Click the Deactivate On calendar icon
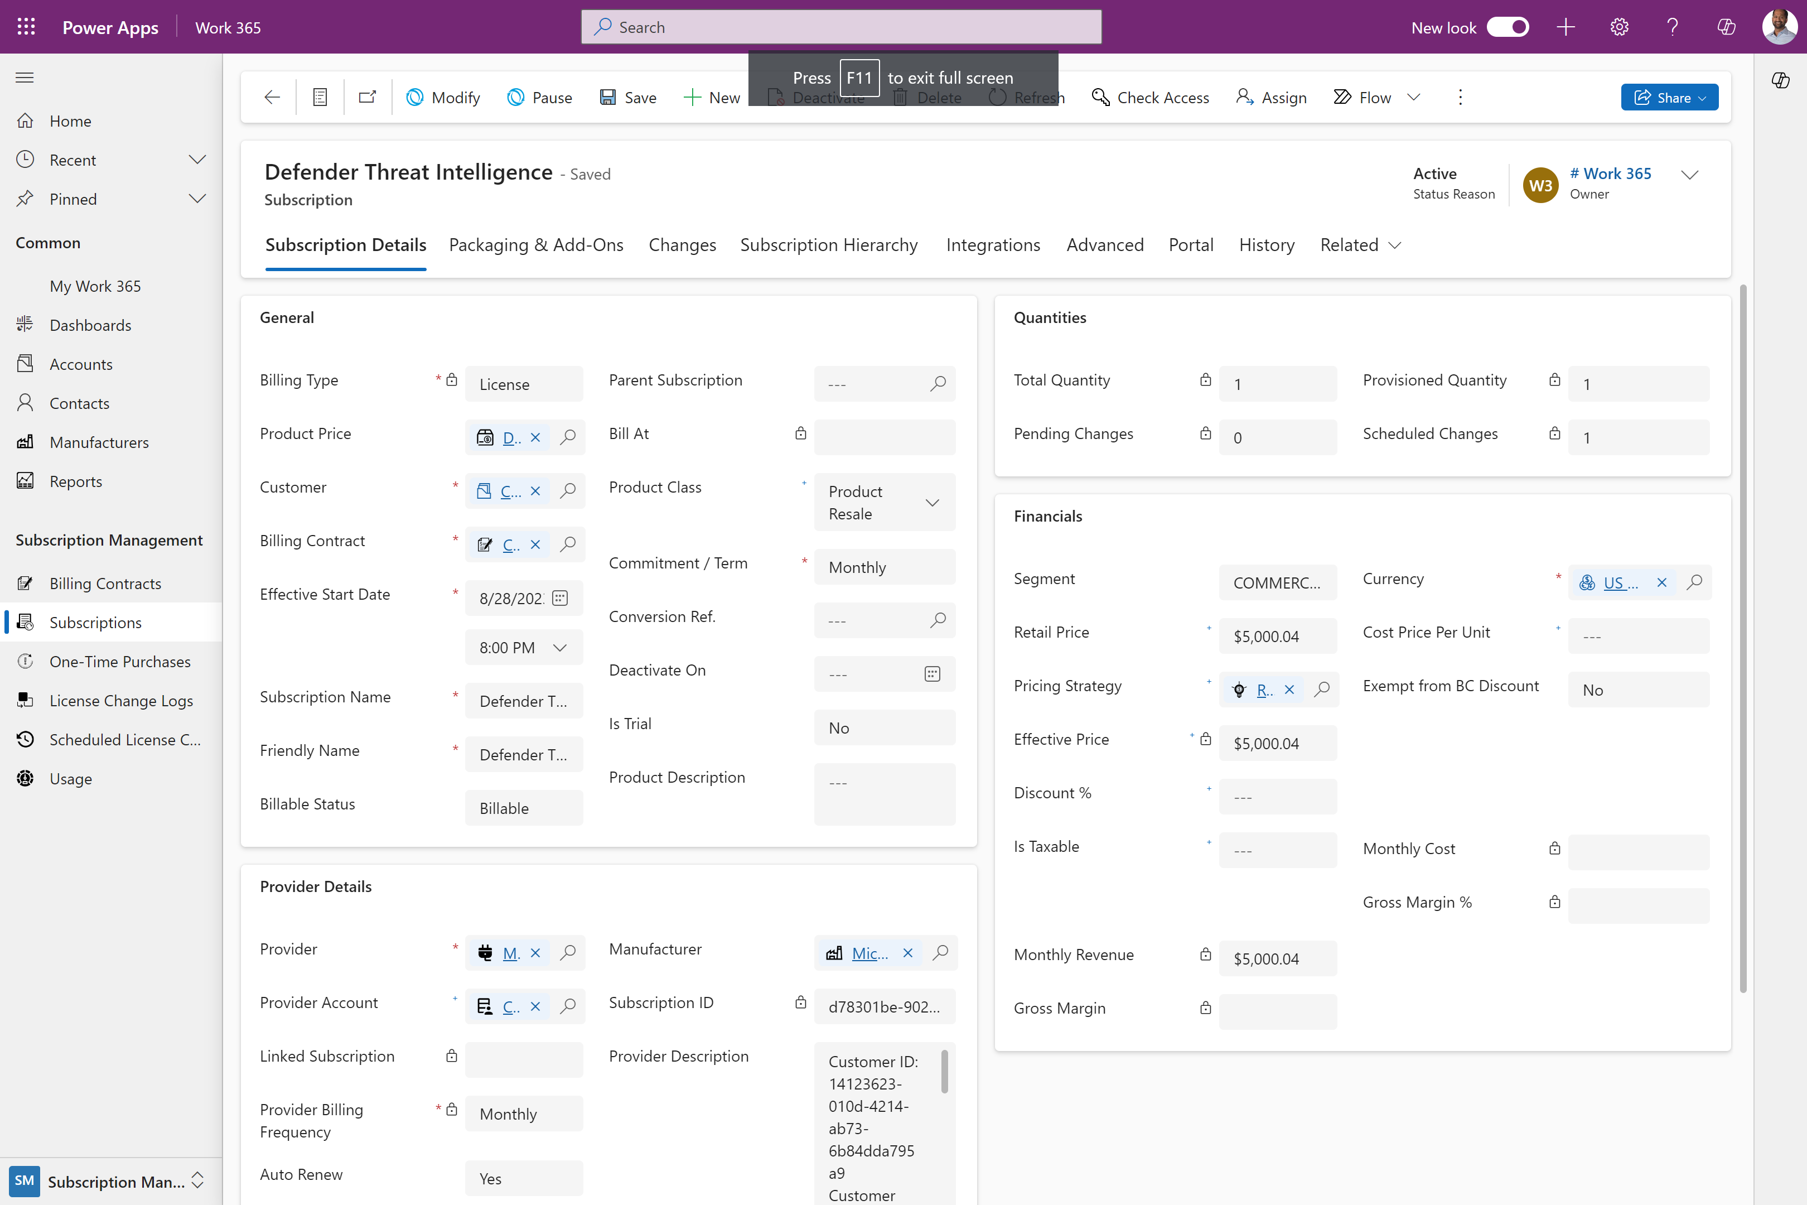This screenshot has height=1205, width=1807. (x=932, y=674)
